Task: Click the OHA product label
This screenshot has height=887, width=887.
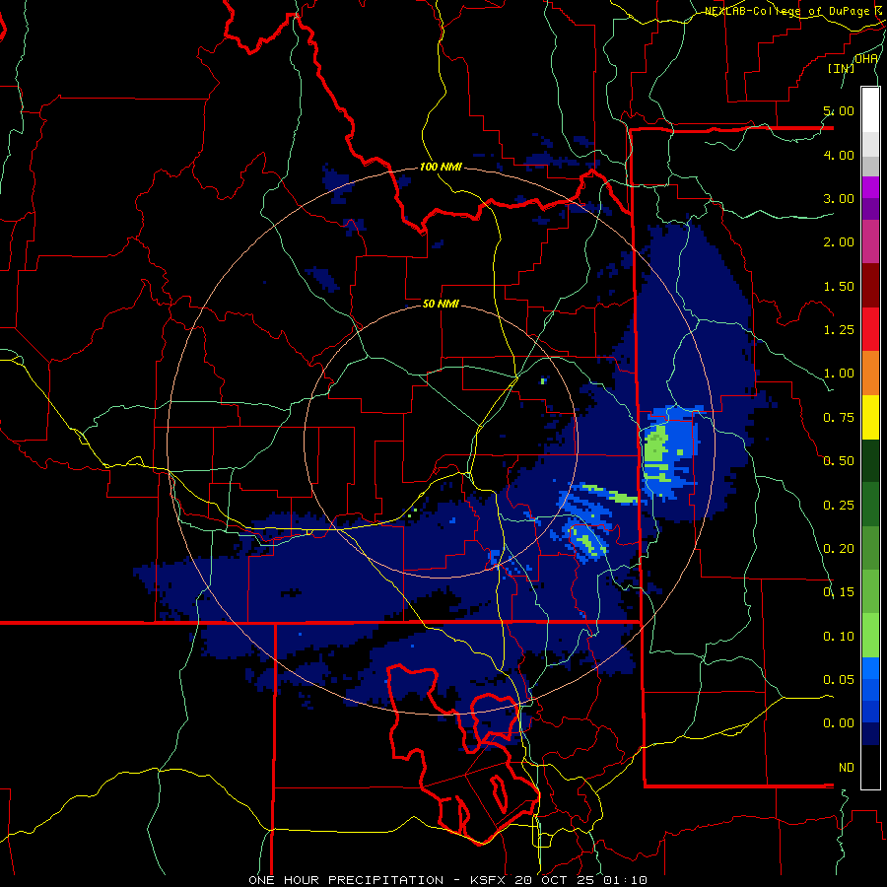Action: tap(866, 58)
